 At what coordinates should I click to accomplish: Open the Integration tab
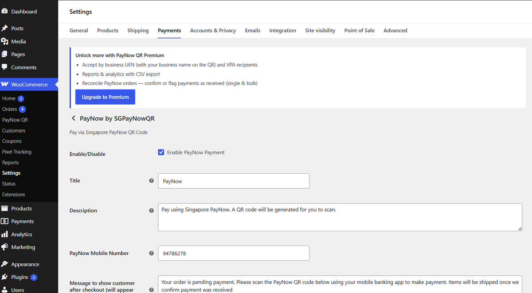(x=282, y=31)
